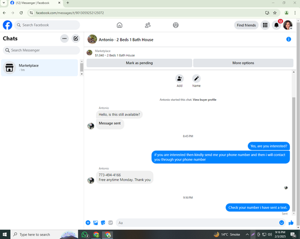Open the notifications bell
This screenshot has width=300, height=239.
pos(277,25)
